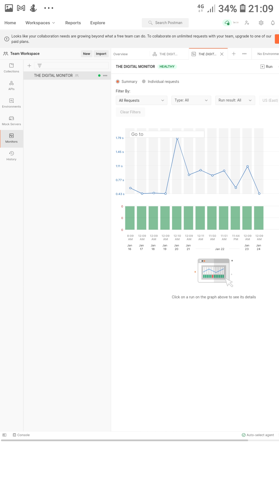Click the Jan 20 peak point at 1.79 s
This screenshot has width=279, height=496.
tap(177, 138)
